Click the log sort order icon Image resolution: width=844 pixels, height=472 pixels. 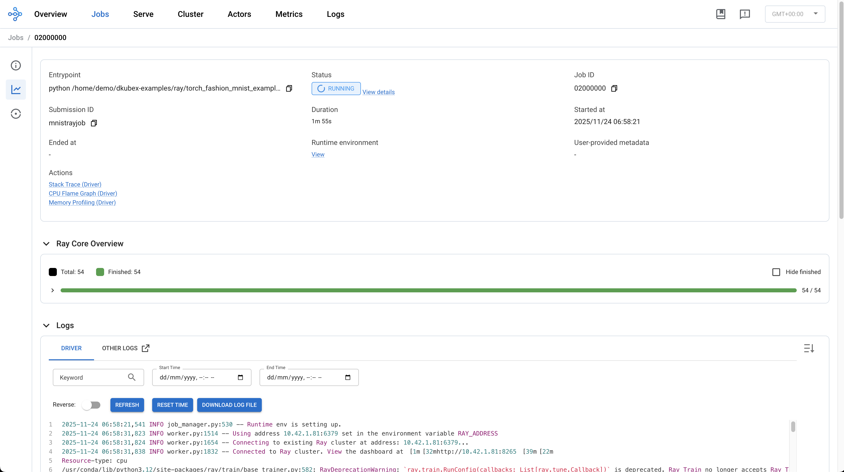(809, 348)
